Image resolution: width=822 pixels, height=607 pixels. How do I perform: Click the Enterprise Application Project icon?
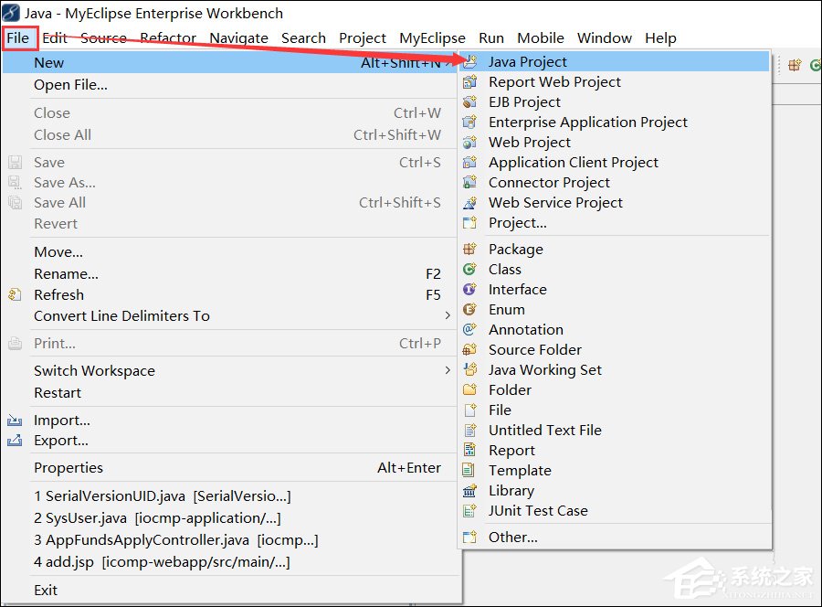point(469,122)
